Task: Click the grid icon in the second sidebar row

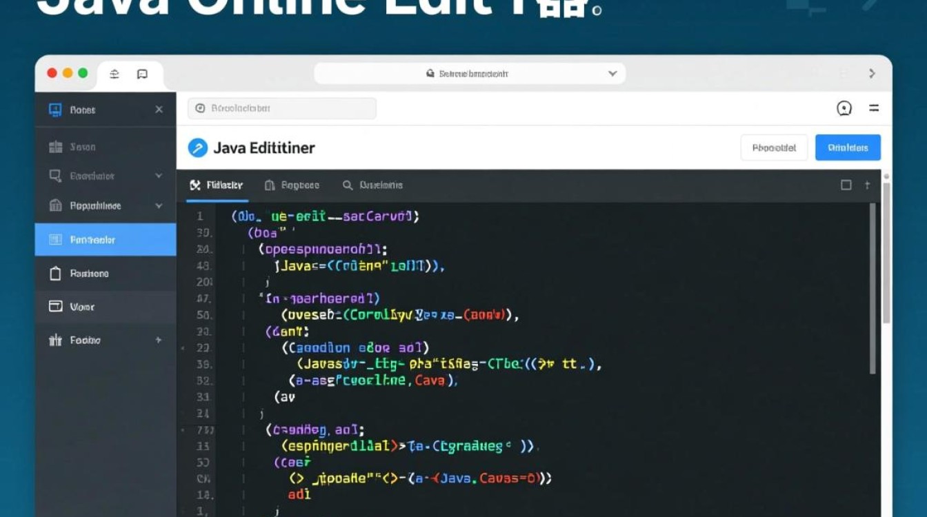Action: pyautogui.click(x=56, y=147)
